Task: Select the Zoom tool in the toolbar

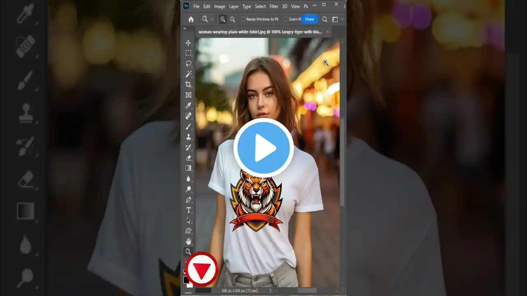Action: pyautogui.click(x=189, y=252)
